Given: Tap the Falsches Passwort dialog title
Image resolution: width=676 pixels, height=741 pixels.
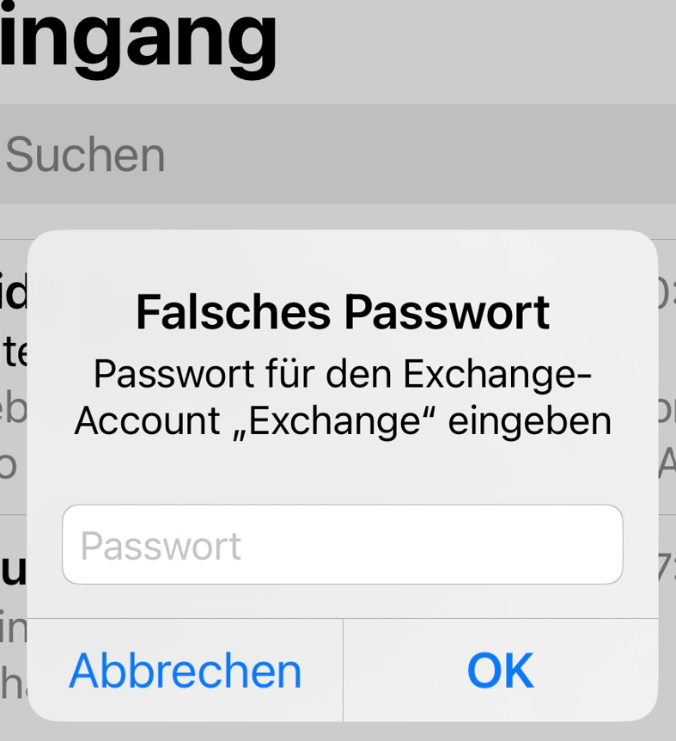Looking at the screenshot, I should [x=343, y=312].
